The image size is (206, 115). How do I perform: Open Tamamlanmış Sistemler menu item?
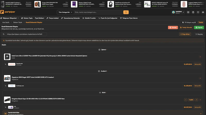(70, 18)
